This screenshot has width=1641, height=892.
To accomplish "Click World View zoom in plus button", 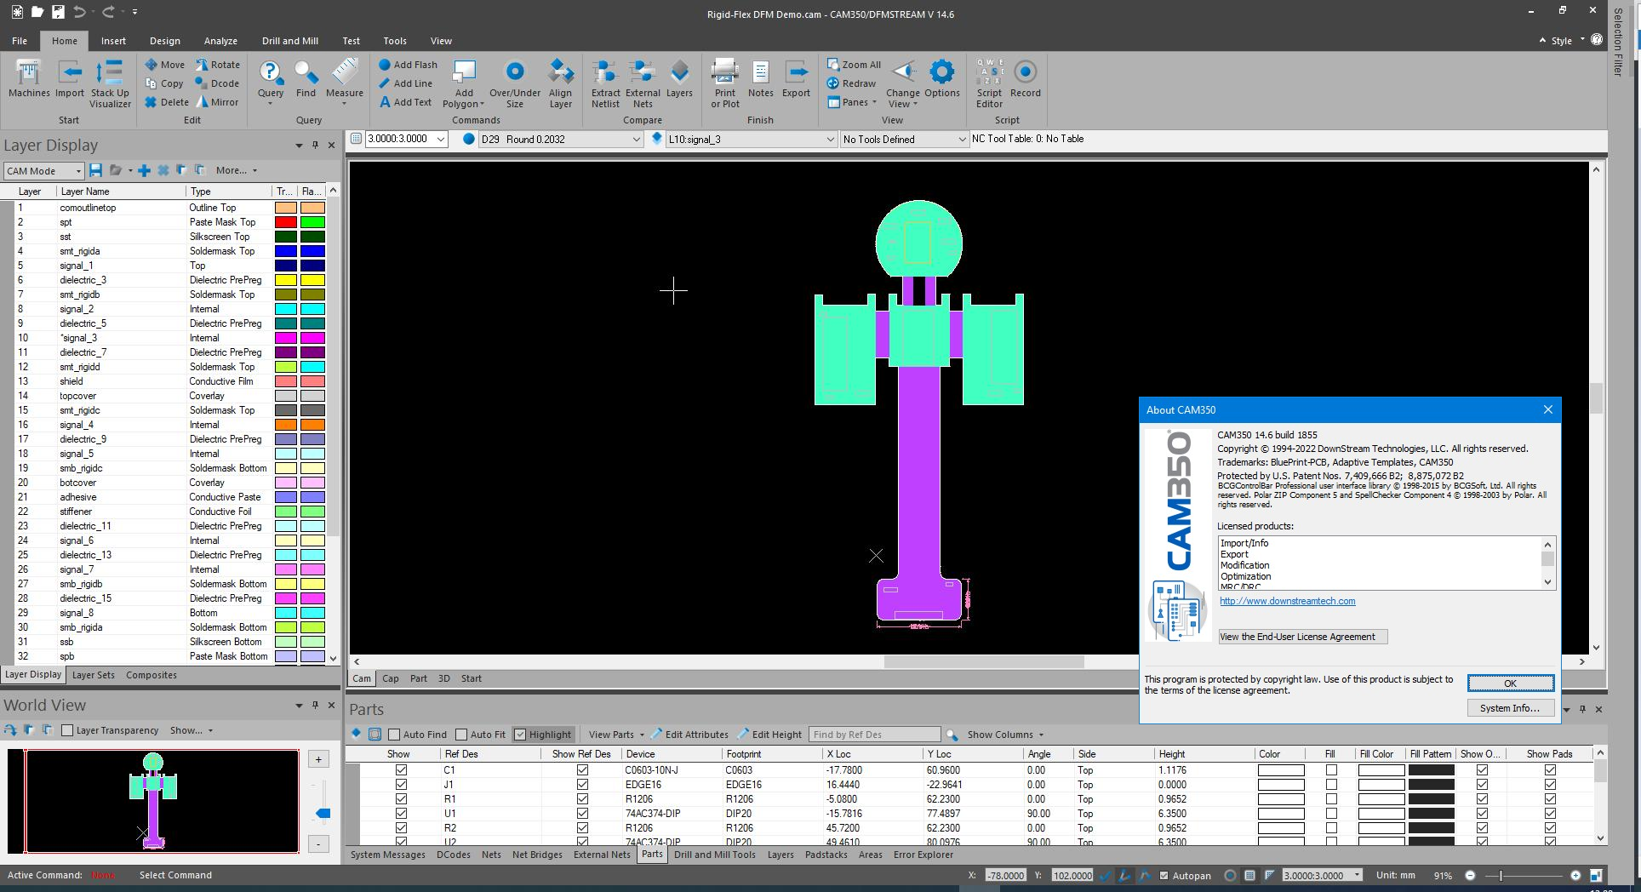I will (318, 759).
